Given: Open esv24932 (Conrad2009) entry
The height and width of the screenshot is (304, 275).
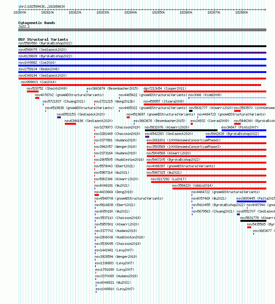Looking at the screenshot, I should (x=210, y=121).
